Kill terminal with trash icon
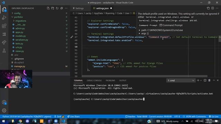Screen dimensions: 221x124 click(x=210, y=80)
